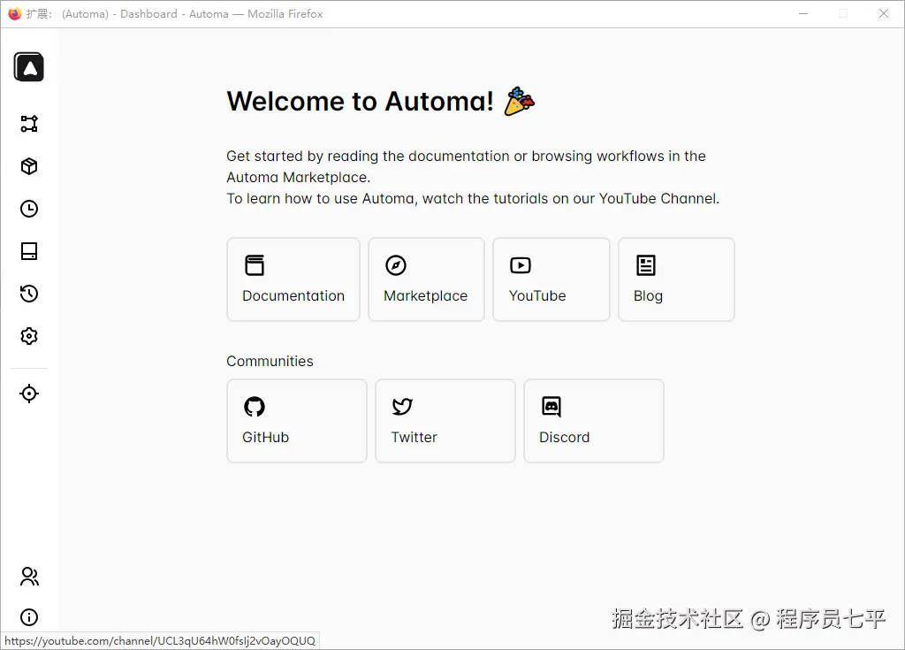Image resolution: width=905 pixels, height=650 pixels.
Task: Click the info circle icon in the sidebar
Action: (x=29, y=617)
